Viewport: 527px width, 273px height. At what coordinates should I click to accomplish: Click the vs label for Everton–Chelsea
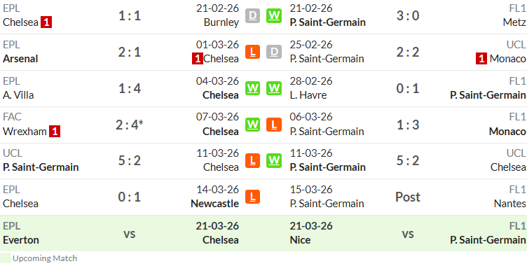(130, 234)
